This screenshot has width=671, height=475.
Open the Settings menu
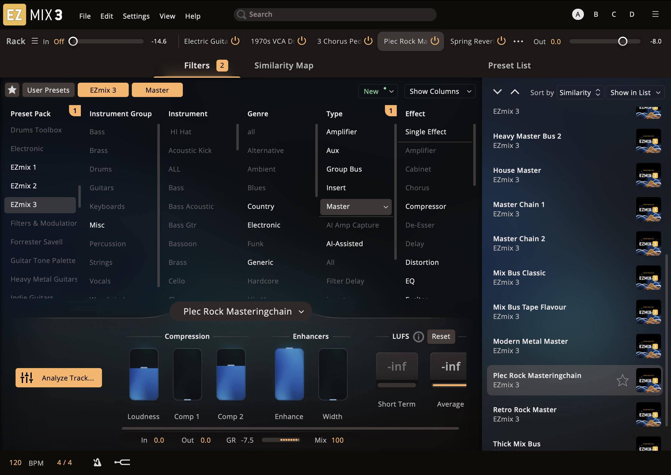[x=136, y=16]
